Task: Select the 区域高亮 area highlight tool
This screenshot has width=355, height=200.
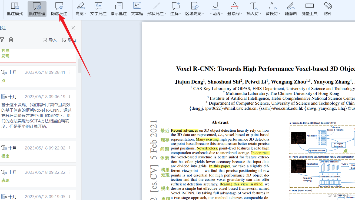Action: (193, 9)
